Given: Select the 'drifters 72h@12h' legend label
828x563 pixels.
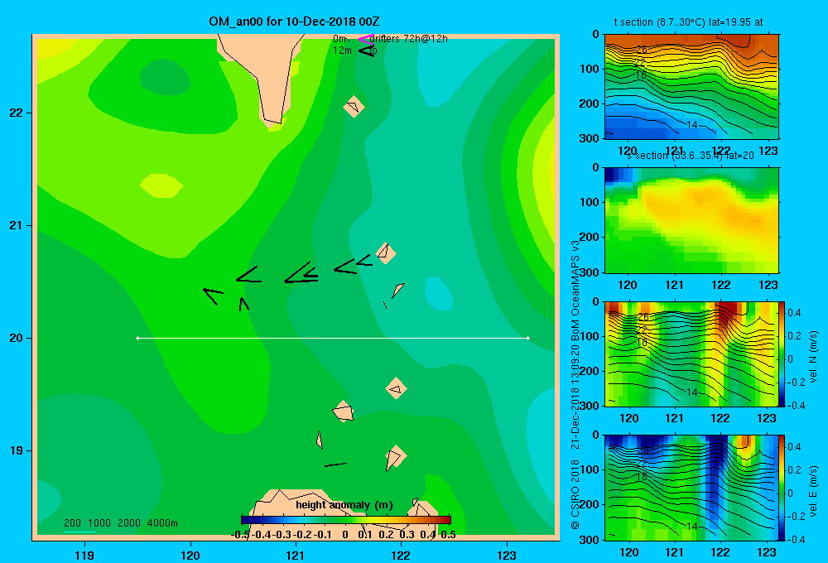Looking at the screenshot, I should click(409, 39).
